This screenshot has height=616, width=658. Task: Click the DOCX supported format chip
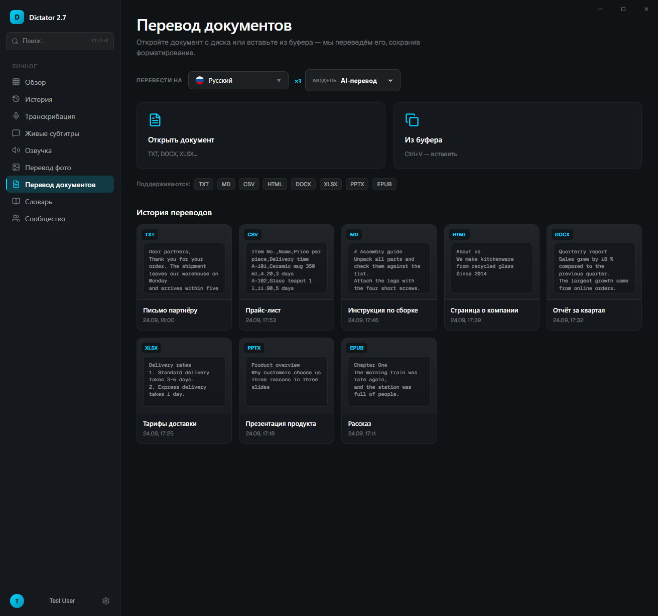[x=303, y=184]
